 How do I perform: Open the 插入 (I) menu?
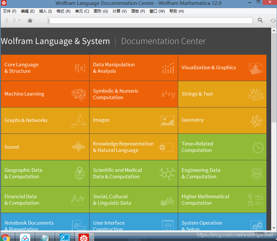[x=45, y=11]
